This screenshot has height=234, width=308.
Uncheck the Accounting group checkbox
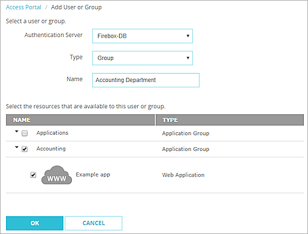pyautogui.click(x=25, y=149)
